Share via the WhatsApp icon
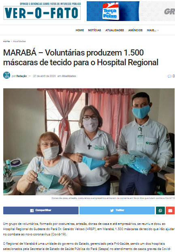This screenshot has width=175, height=252. [x=160, y=210]
